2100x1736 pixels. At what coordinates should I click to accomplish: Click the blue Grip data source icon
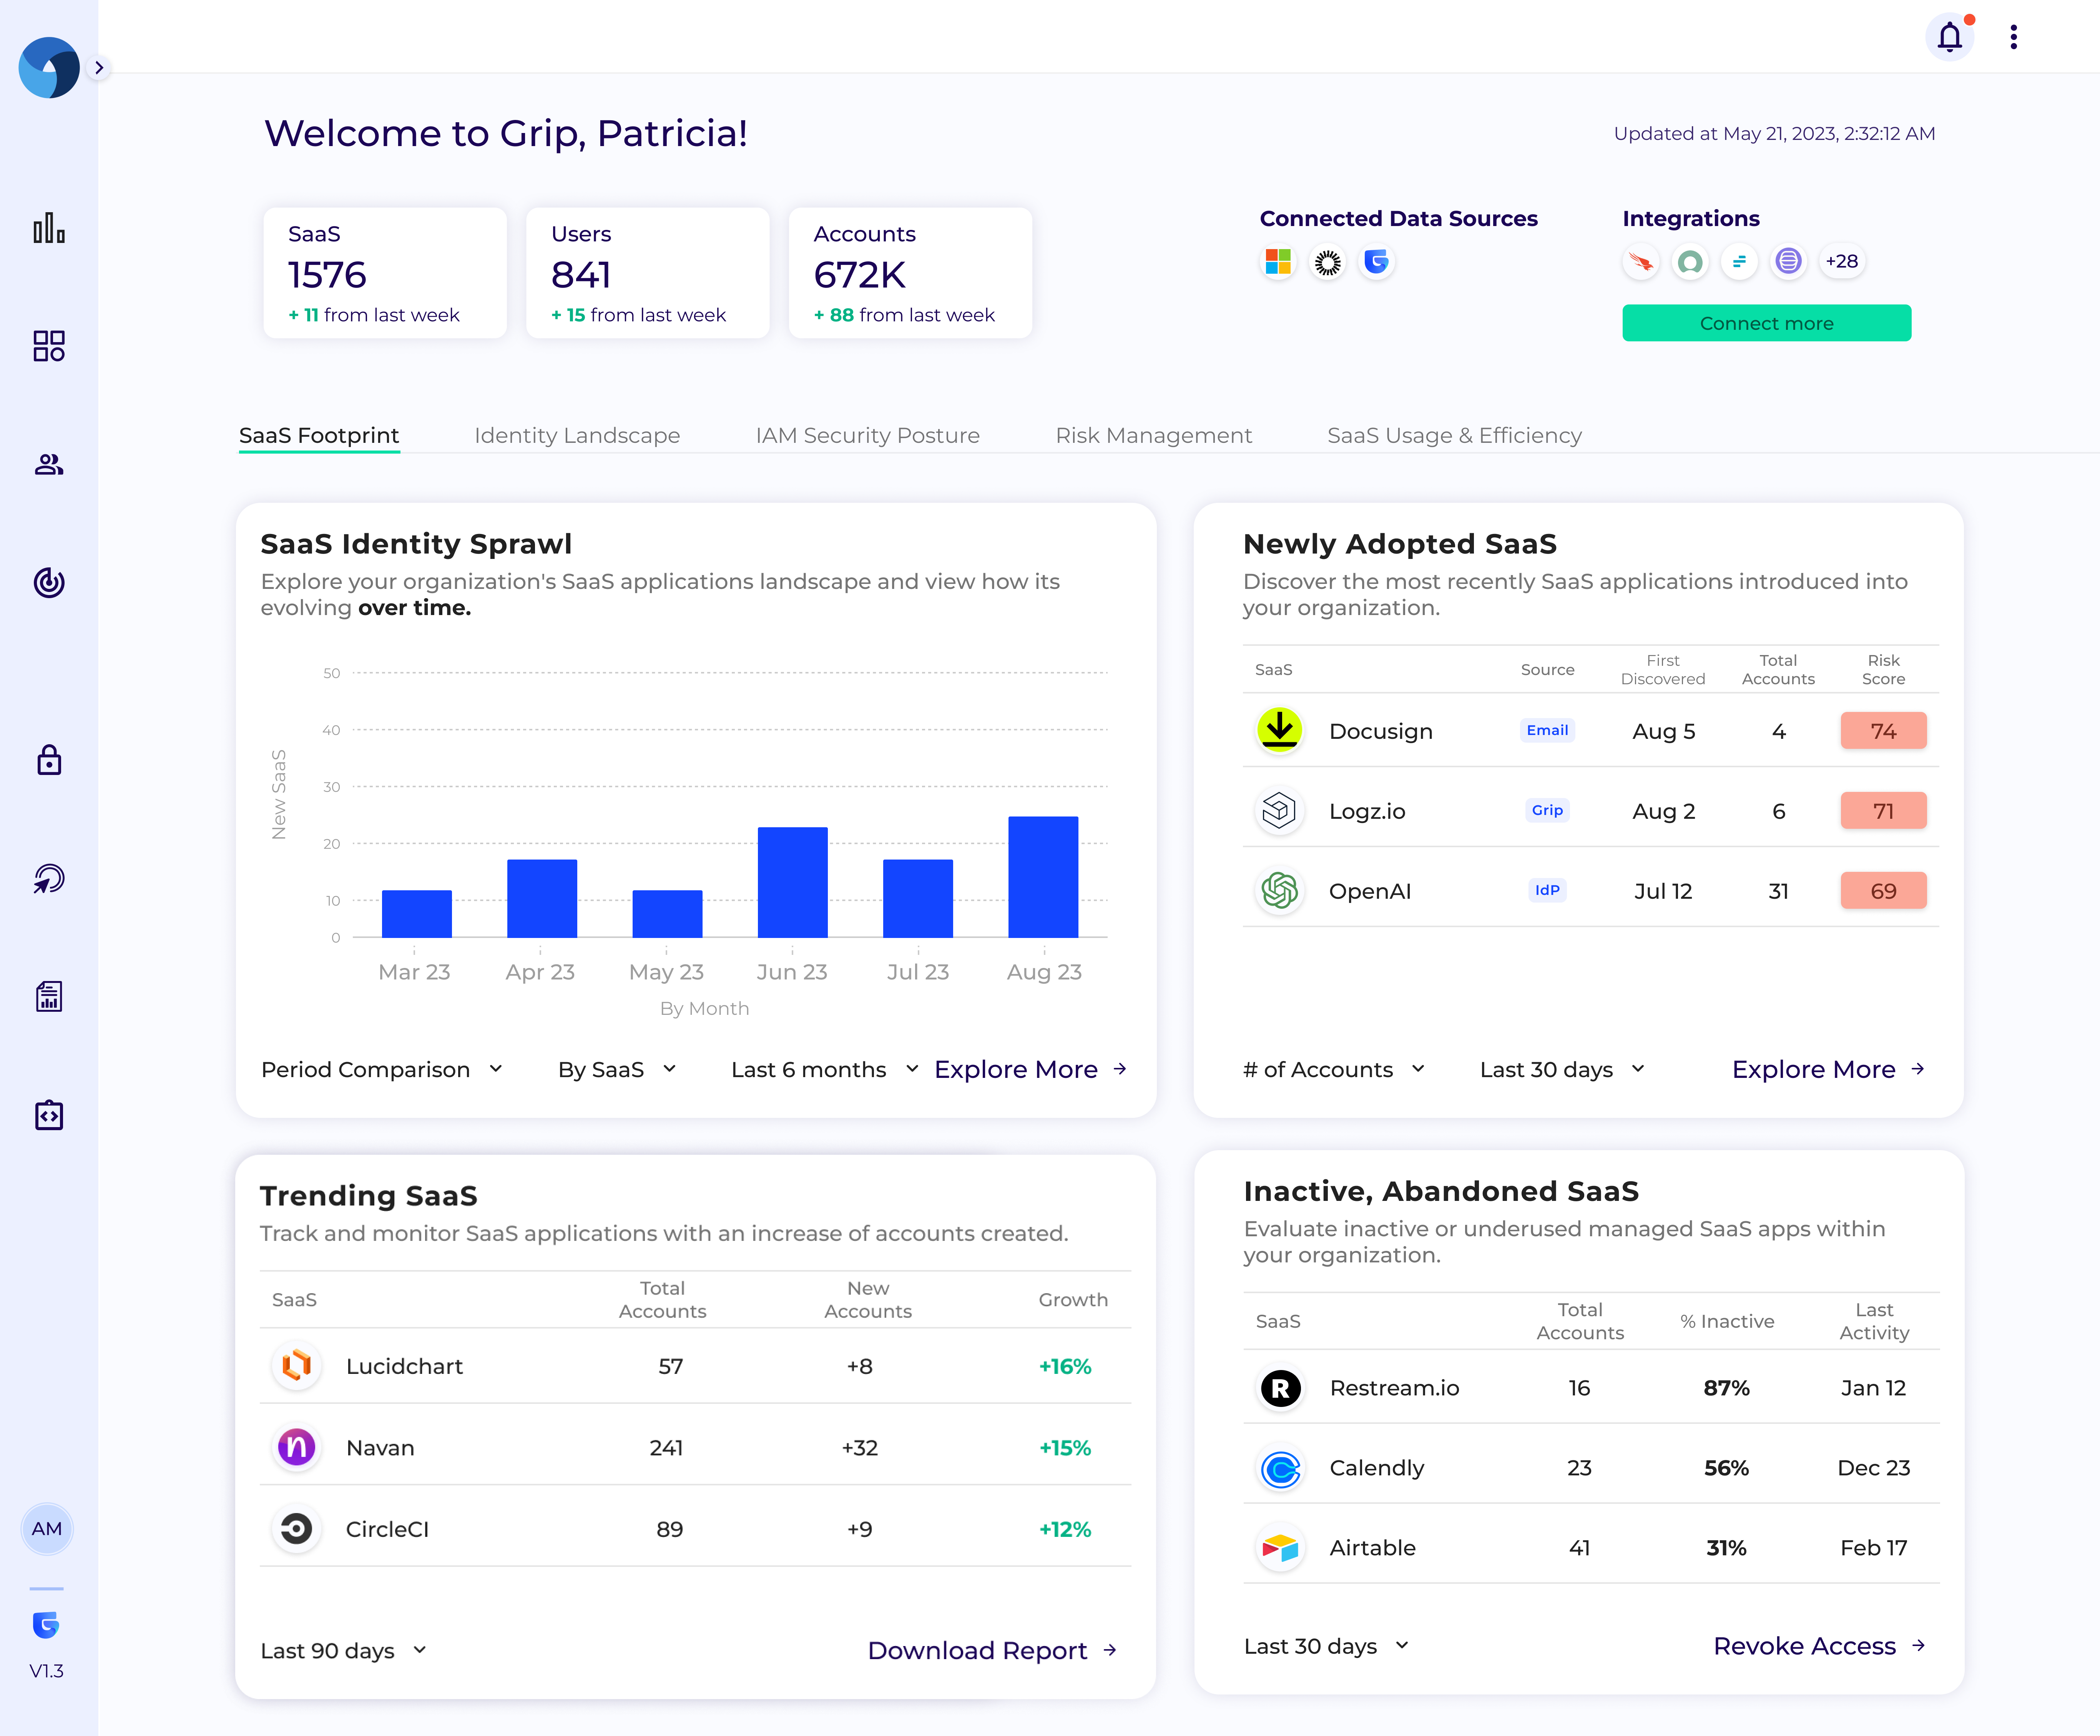tap(1376, 262)
